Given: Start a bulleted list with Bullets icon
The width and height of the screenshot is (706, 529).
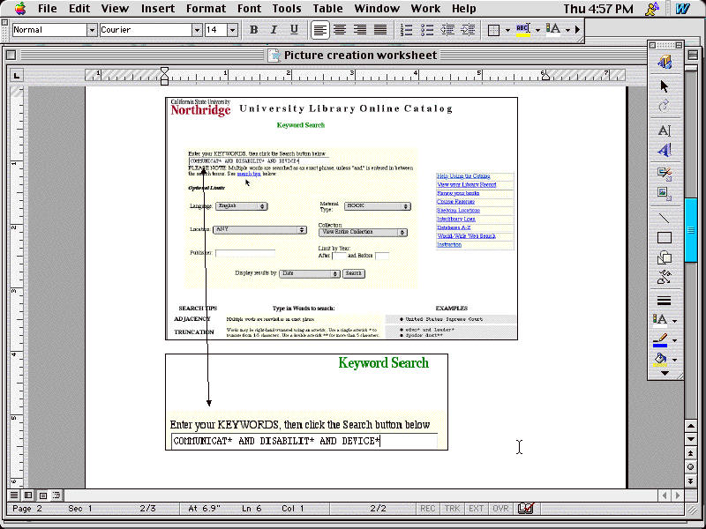Looking at the screenshot, I should tap(427, 30).
